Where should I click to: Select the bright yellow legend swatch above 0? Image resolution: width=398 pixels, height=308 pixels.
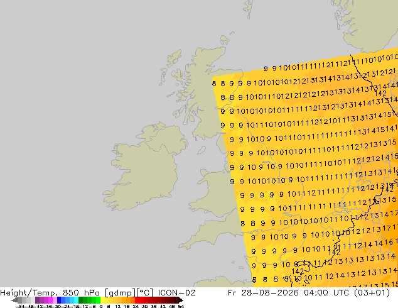103,300
